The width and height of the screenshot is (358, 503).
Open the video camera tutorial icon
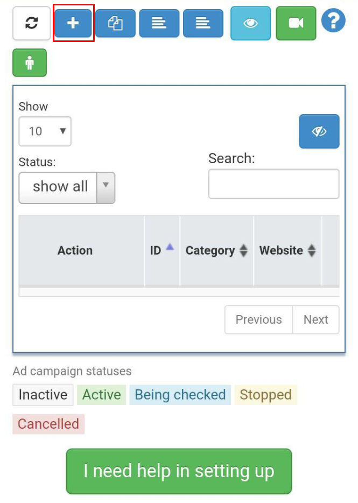tap(296, 23)
